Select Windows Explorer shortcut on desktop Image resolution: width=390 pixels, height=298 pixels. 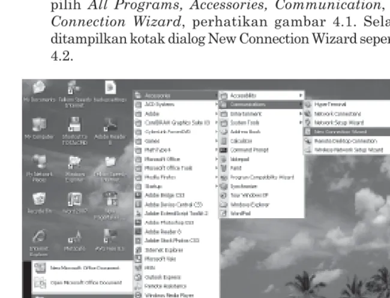pos(74,168)
